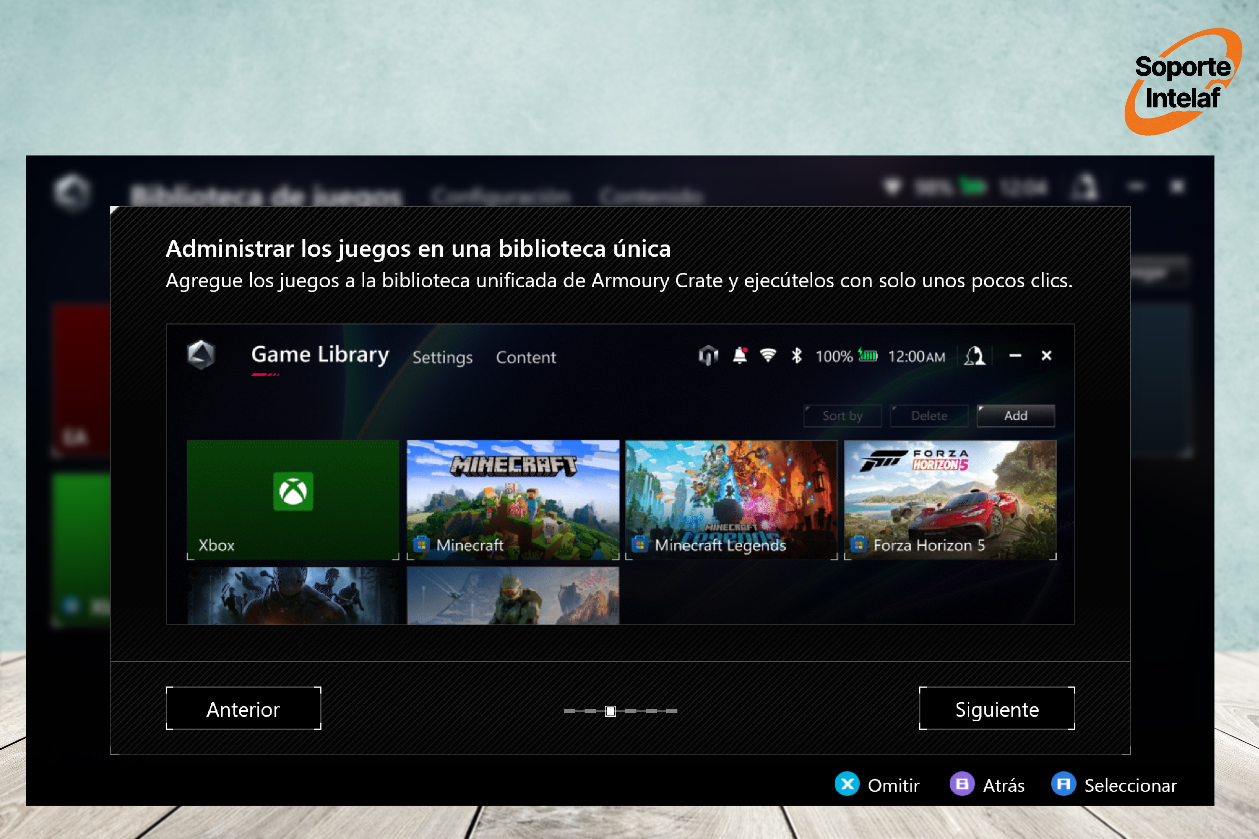
Task: Click the highlighted page indicator square
Action: (x=610, y=711)
